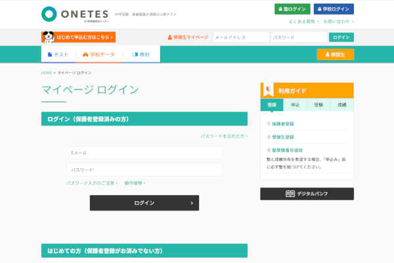Click the HOME breadcrumb link
Viewport: 394px width, 263px height.
click(x=46, y=72)
